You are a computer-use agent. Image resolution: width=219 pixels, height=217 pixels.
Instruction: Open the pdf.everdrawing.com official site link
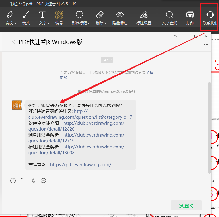click(x=81, y=165)
